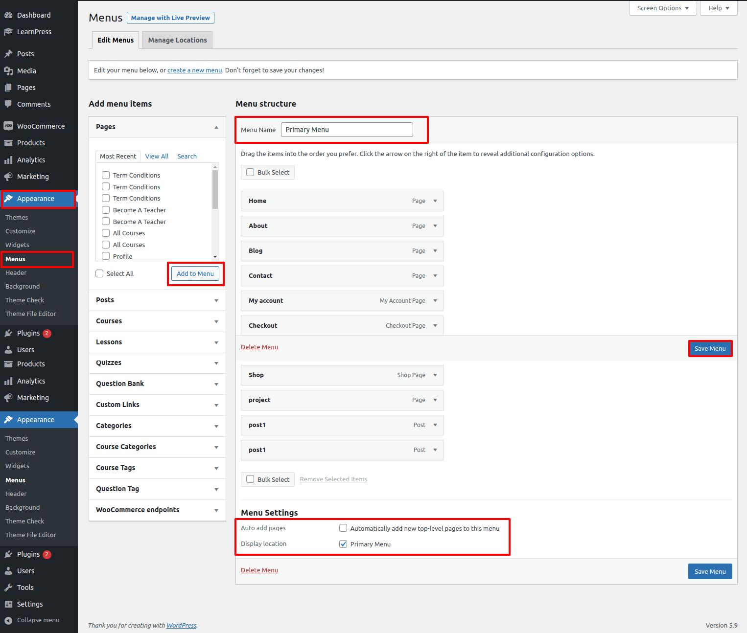
Task: Click the Tools wrench icon
Action: tap(8, 588)
